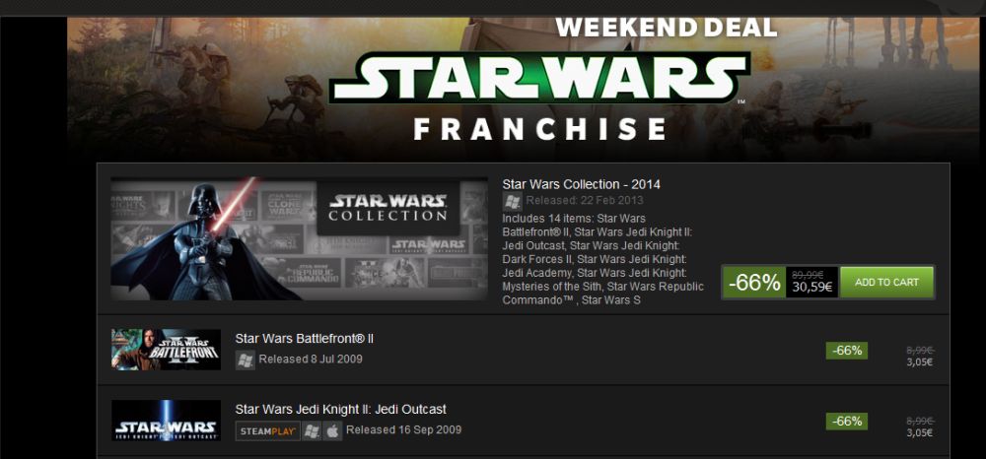Click the 3,05€ price for Battlefront II
The image size is (986, 459).
coord(920,362)
